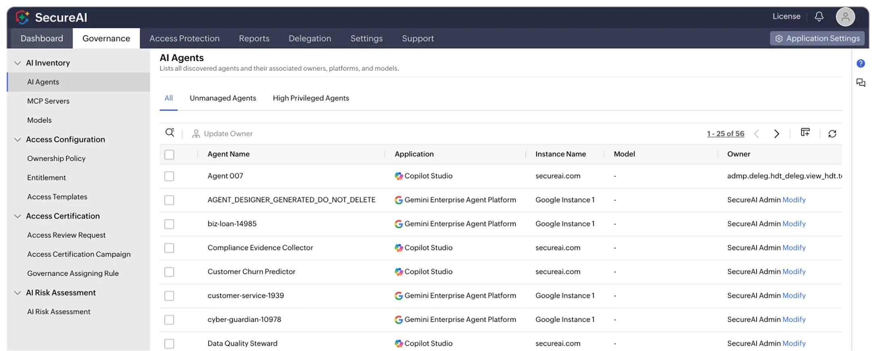Open the 1 - 25 of 56 page range selector

coord(726,134)
